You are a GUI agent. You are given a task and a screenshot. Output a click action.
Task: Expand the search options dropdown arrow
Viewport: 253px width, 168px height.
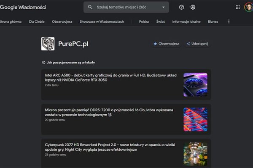click(x=164, y=7)
